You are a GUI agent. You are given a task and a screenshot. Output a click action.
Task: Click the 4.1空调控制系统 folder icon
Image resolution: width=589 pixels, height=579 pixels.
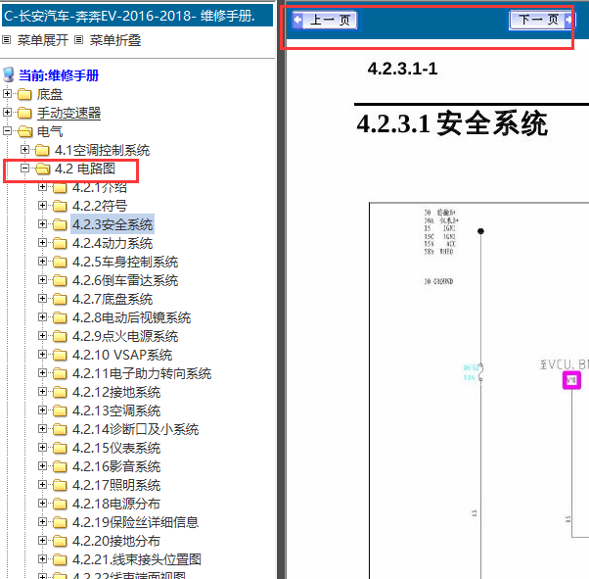pyautogui.click(x=42, y=150)
